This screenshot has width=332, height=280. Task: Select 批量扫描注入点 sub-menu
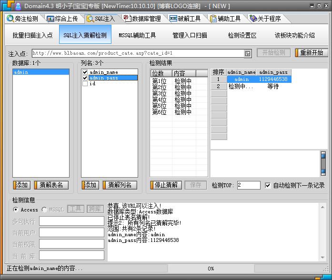point(32,35)
